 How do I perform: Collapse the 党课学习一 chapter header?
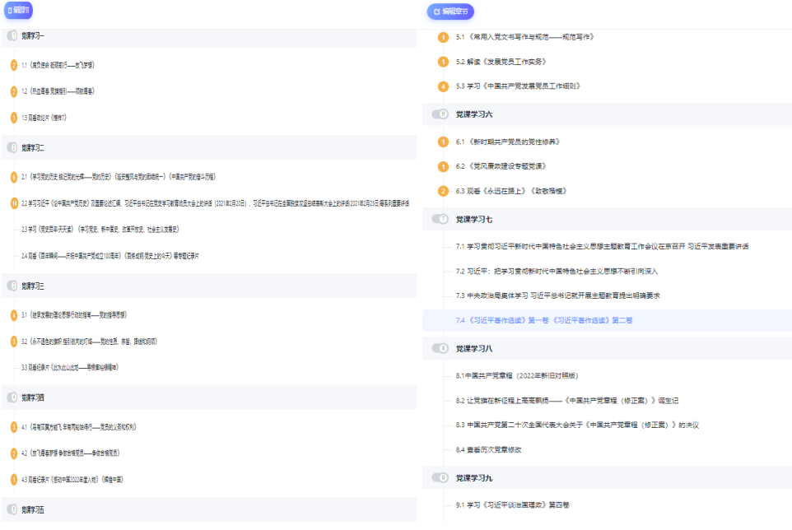[x=33, y=35]
